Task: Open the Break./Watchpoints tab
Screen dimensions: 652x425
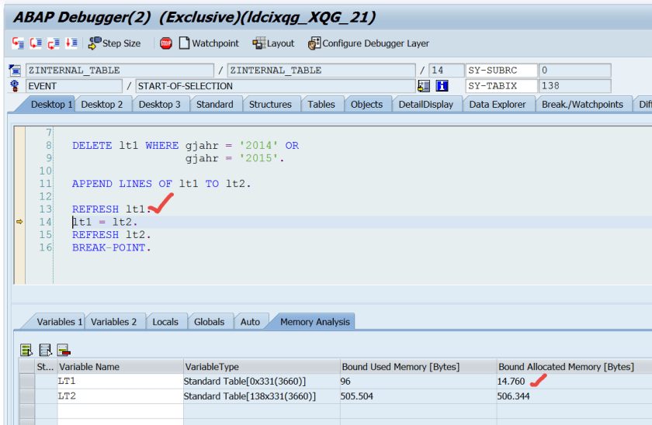Action: click(x=582, y=105)
